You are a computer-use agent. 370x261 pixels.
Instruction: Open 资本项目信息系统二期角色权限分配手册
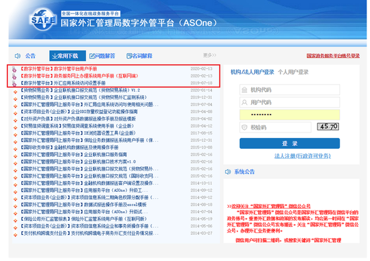pyautogui.click(x=89, y=197)
